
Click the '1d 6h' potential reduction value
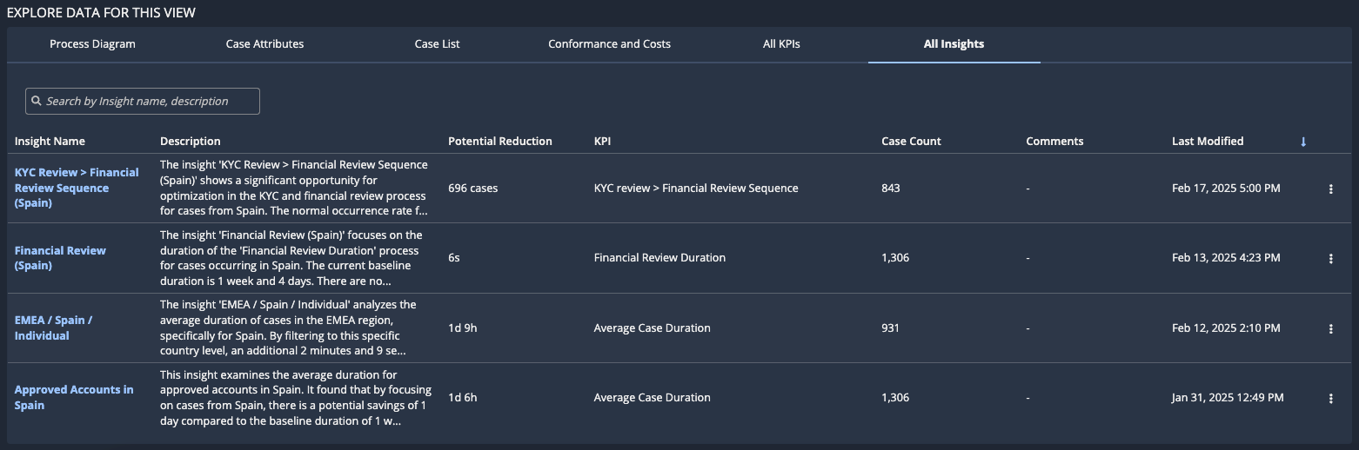point(463,397)
